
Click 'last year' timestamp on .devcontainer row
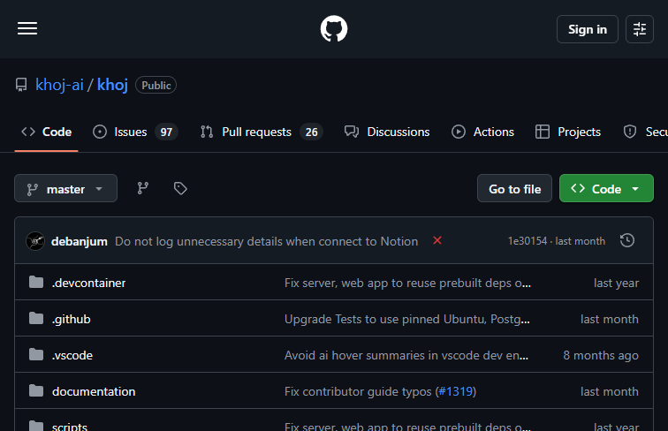(x=616, y=284)
